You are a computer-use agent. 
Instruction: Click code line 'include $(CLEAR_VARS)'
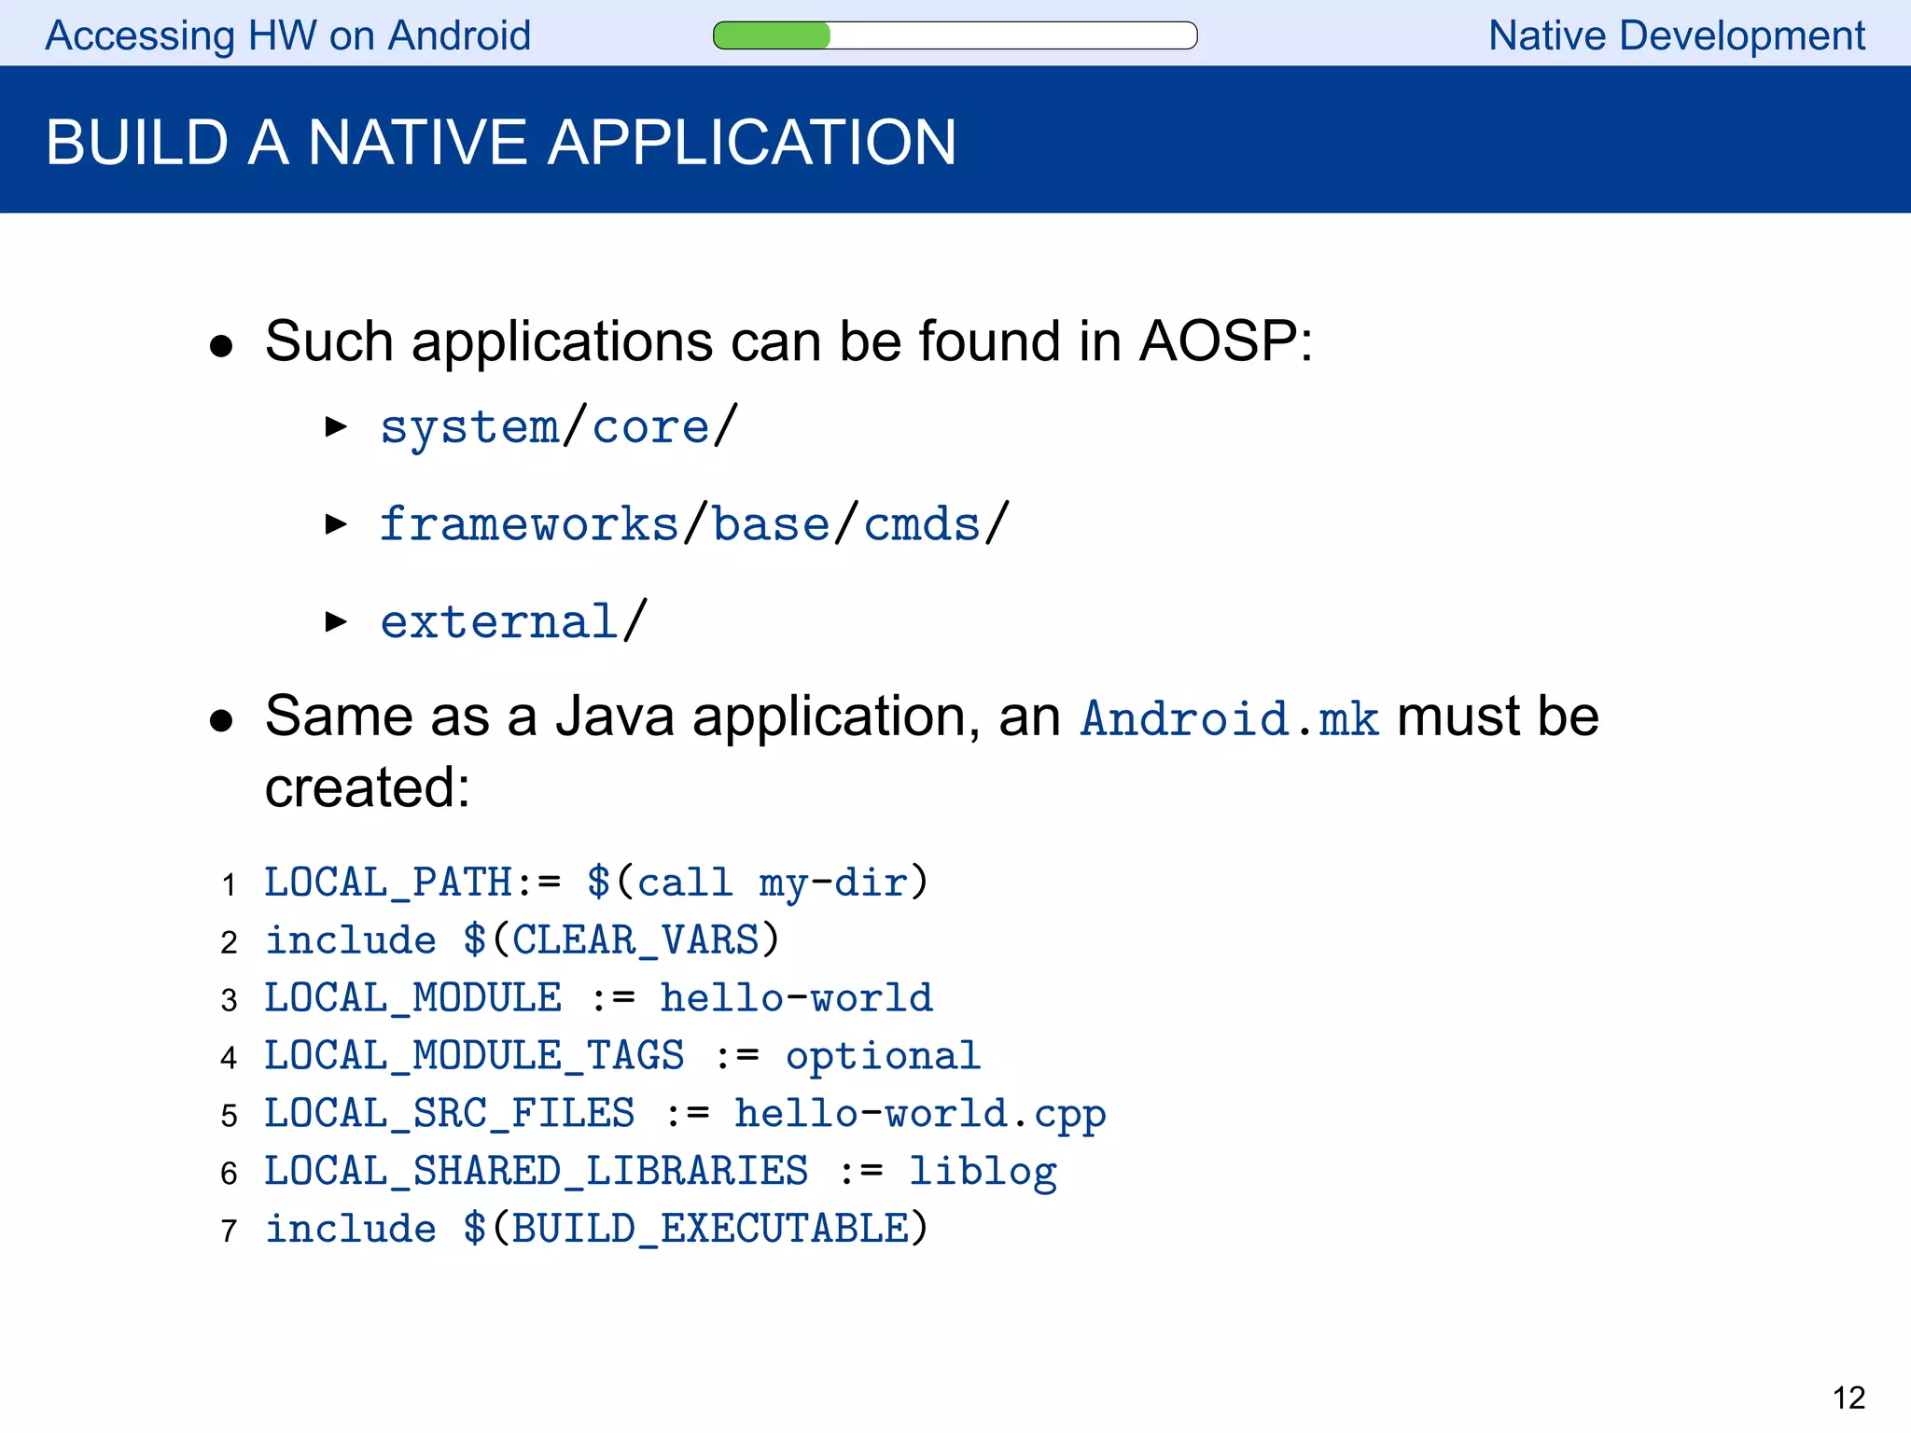[x=523, y=940]
